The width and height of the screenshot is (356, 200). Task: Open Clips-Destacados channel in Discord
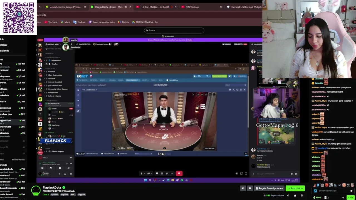pyautogui.click(x=55, y=75)
